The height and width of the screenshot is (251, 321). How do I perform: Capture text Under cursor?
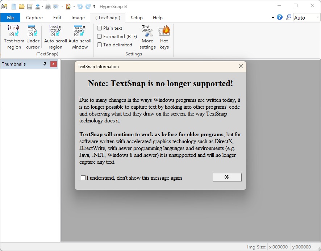pyautogui.click(x=33, y=37)
